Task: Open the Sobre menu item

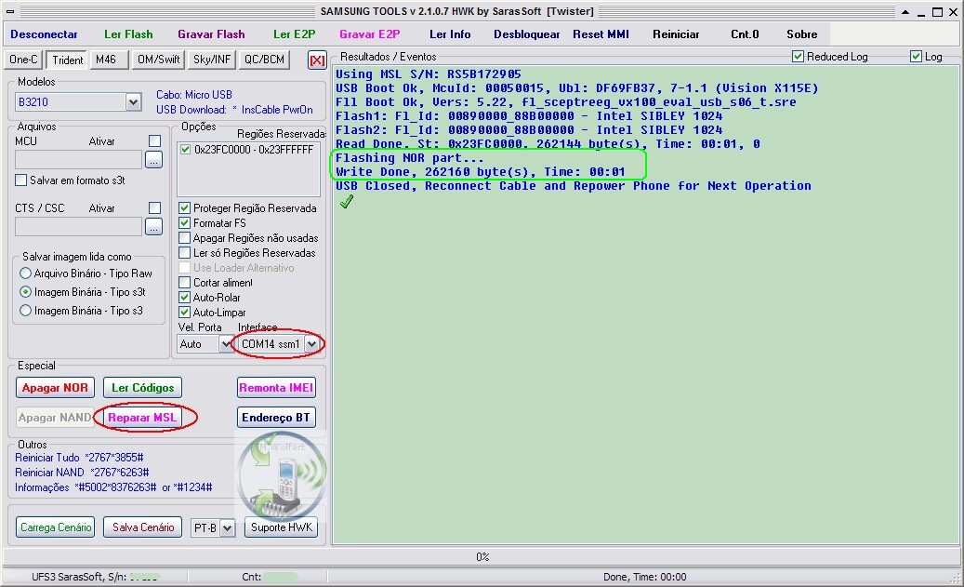Action: pos(801,34)
